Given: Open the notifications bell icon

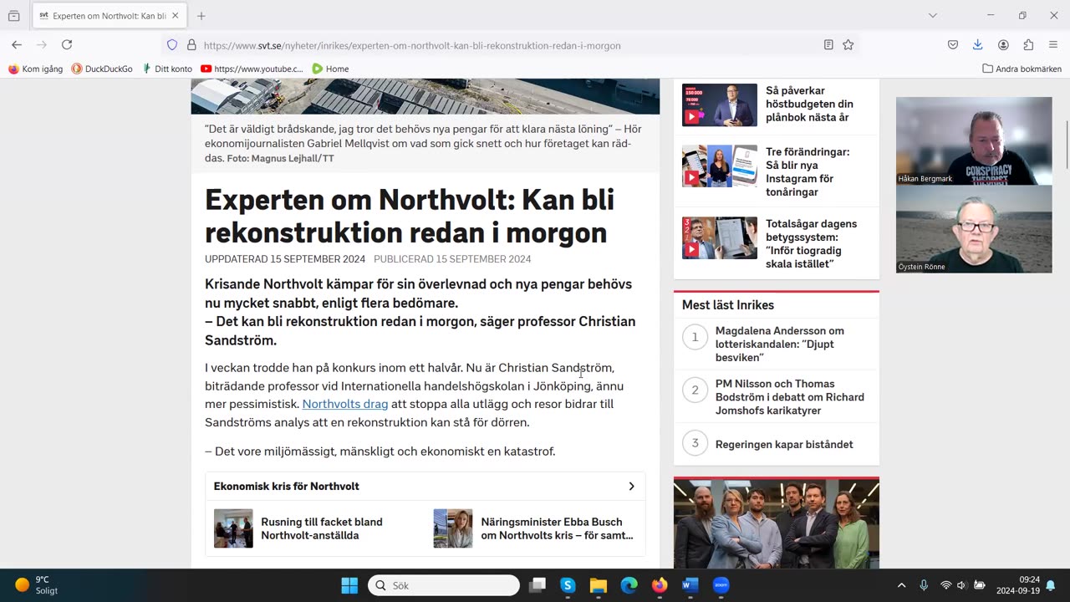Looking at the screenshot, I should pyautogui.click(x=1051, y=585).
